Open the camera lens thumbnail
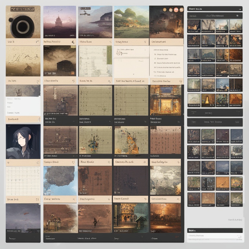This screenshot has width=249, height=249. tap(23, 22)
